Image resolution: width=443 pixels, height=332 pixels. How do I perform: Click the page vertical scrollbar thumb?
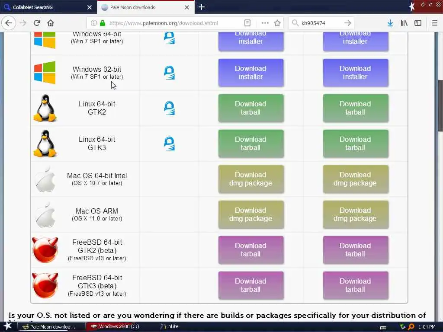[x=440, y=105]
